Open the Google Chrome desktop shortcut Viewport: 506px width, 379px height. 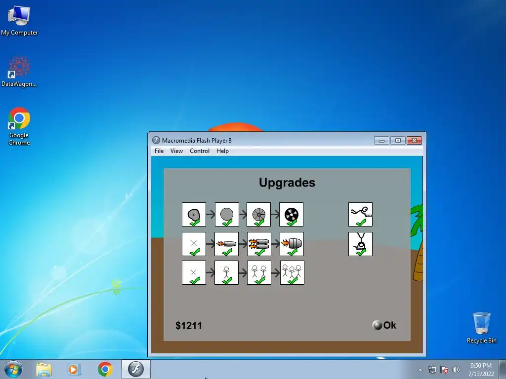coord(19,126)
